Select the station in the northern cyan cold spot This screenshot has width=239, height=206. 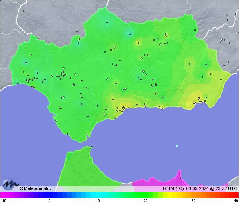(107, 22)
